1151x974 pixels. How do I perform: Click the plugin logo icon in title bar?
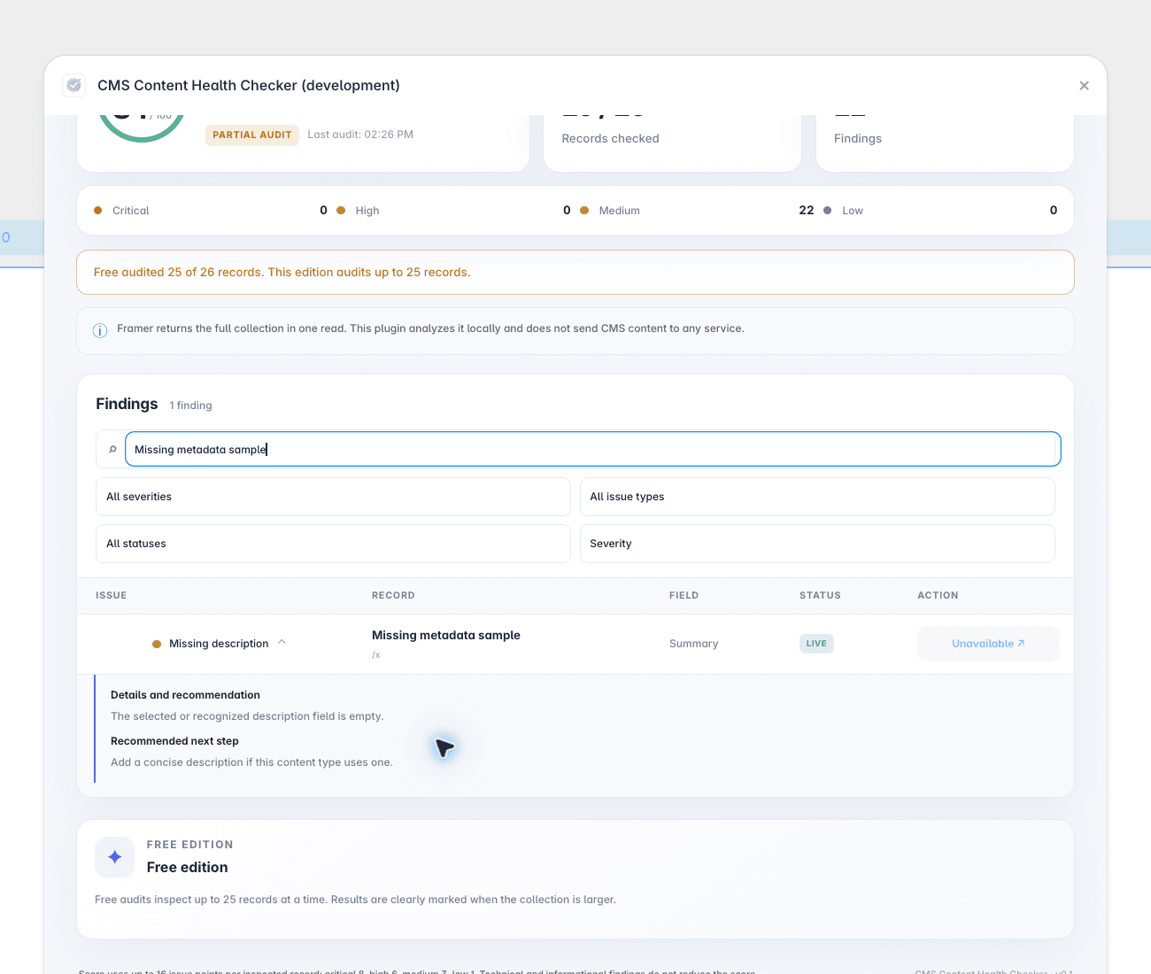click(x=74, y=85)
